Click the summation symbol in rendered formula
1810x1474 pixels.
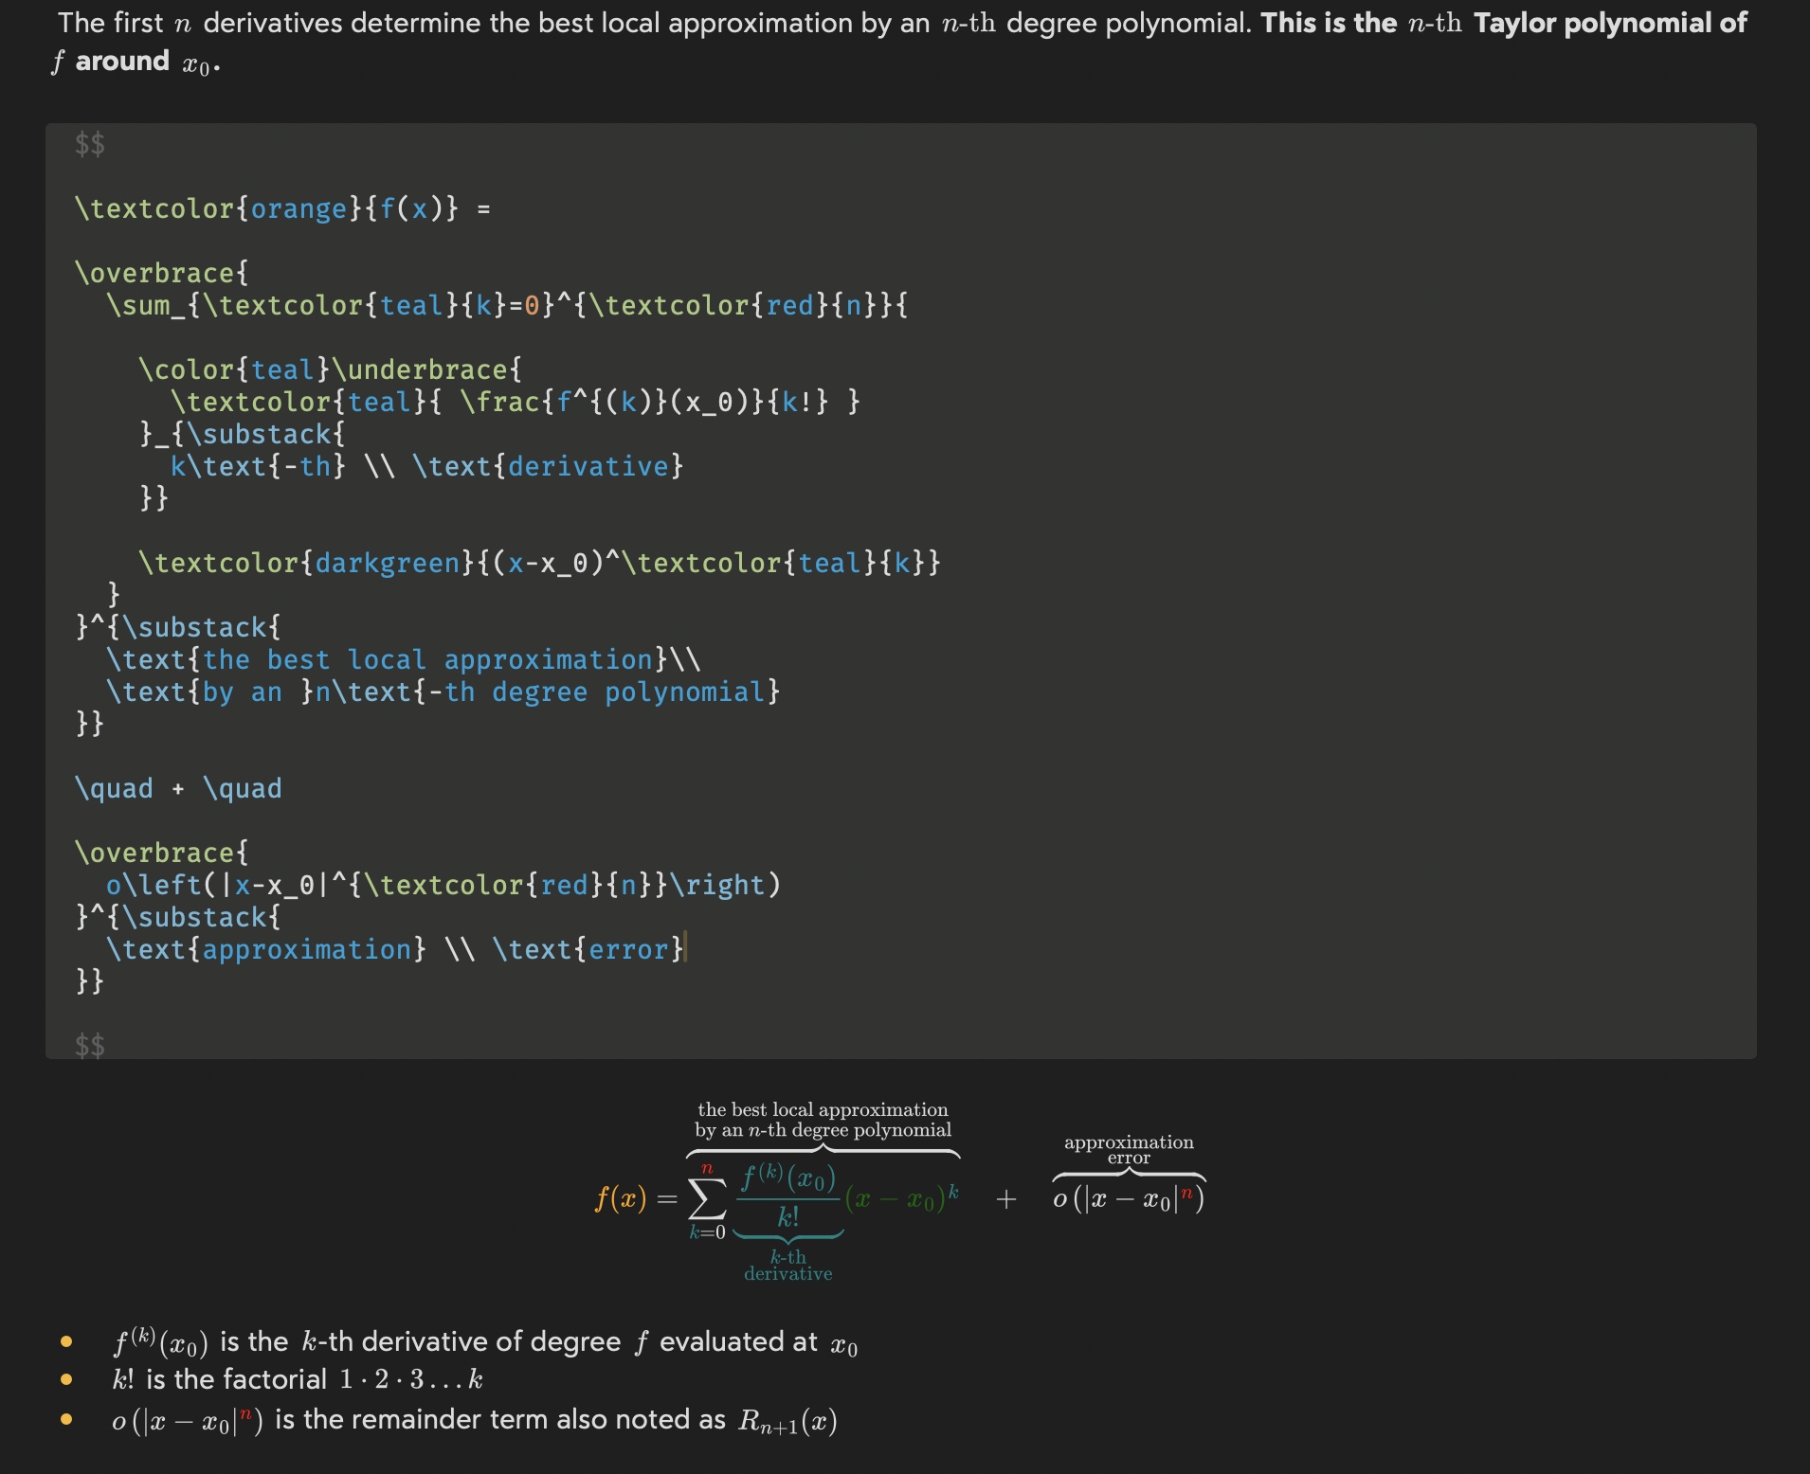[x=707, y=1200]
